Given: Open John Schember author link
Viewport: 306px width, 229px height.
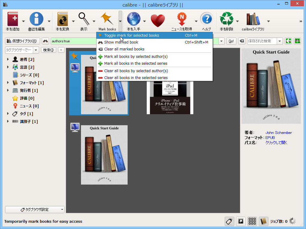Looking at the screenshot, I should coord(279,133).
